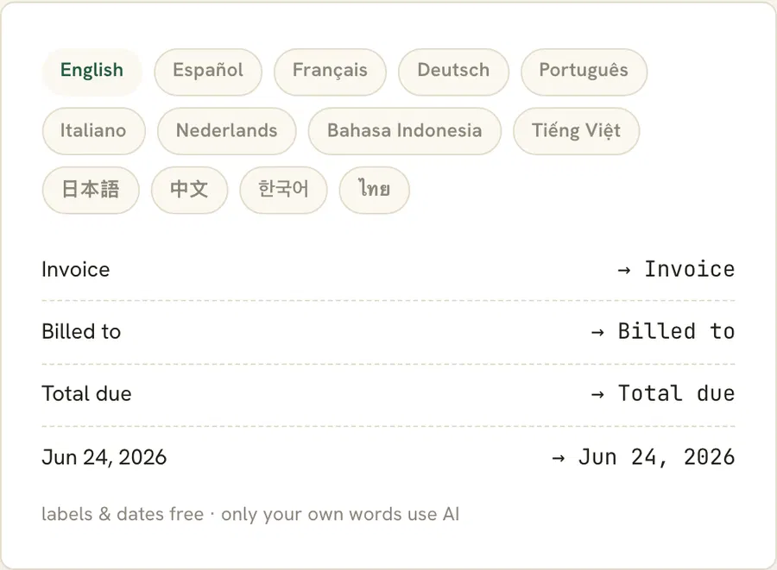Click the source label Total due

tap(86, 394)
